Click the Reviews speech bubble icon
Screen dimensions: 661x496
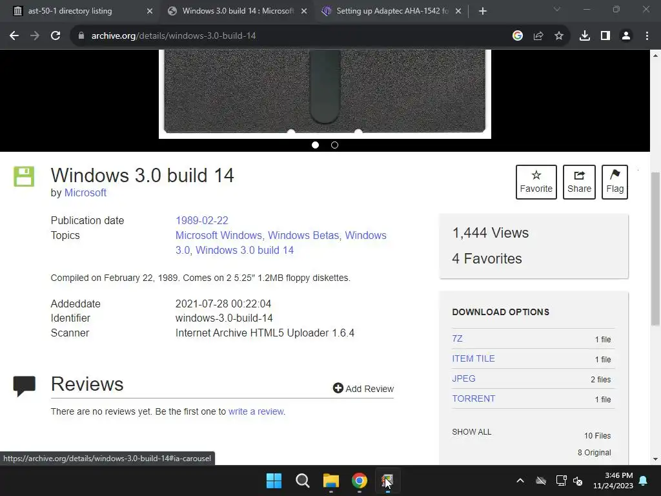[x=24, y=386]
